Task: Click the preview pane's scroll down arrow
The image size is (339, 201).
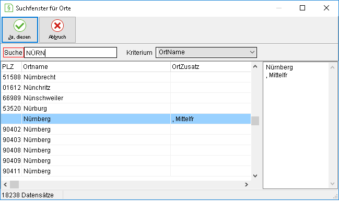Action: pyautogui.click(x=333, y=184)
